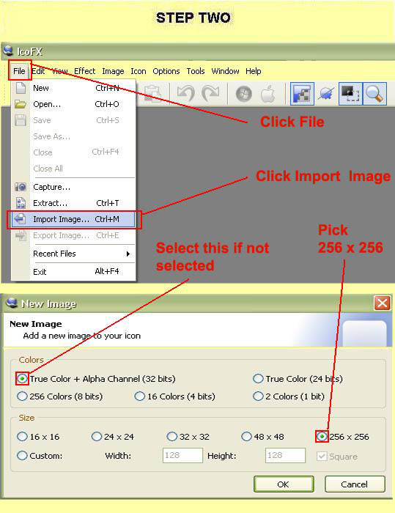Viewport: 395px width, 513px height.
Task: Choose Exit from the File menu
Action: coord(73,272)
